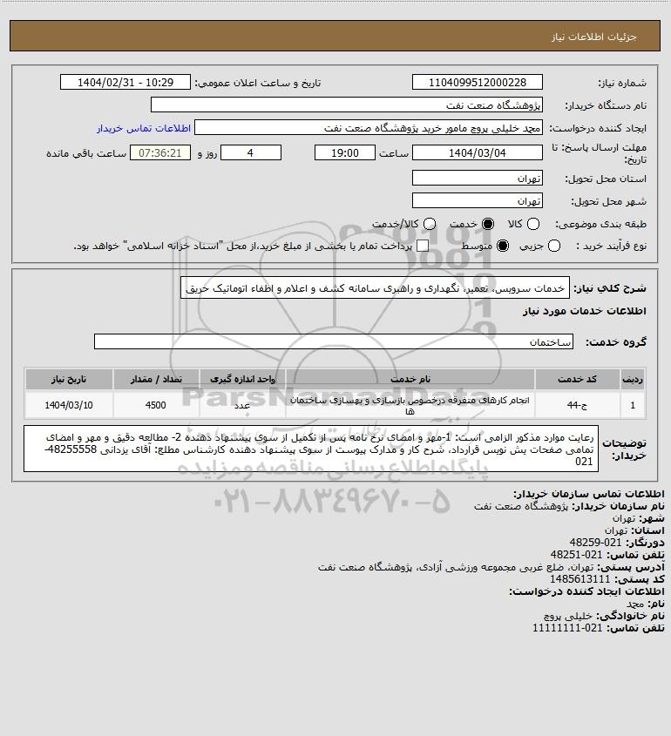Select the جزیی purchase type radio

(554, 246)
